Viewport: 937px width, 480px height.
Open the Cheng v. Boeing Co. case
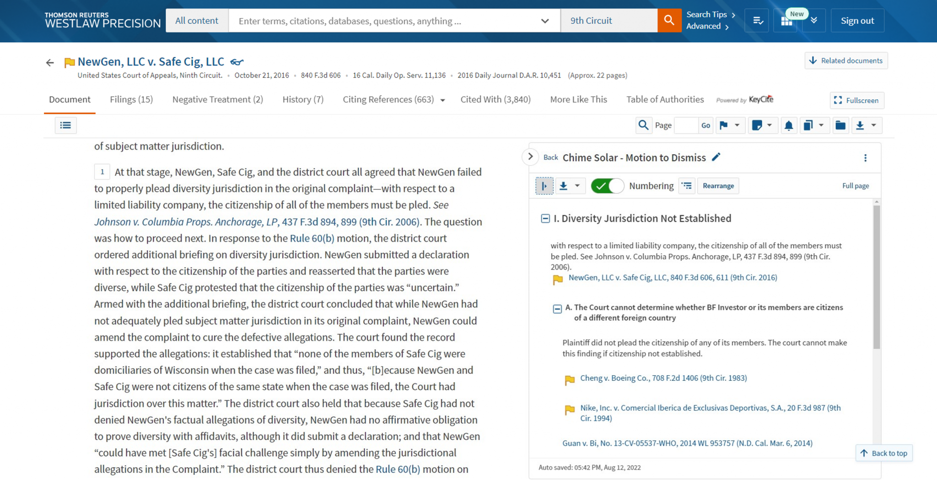pos(663,378)
